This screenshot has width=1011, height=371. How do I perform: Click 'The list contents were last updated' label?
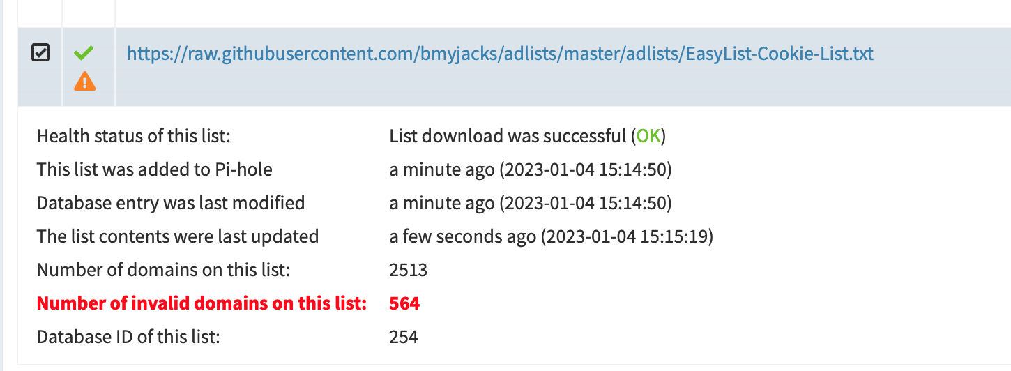pos(178,236)
